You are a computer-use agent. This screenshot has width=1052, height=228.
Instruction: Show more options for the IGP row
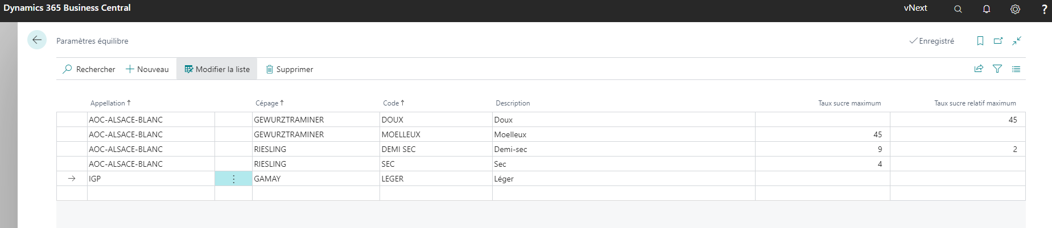click(x=233, y=179)
